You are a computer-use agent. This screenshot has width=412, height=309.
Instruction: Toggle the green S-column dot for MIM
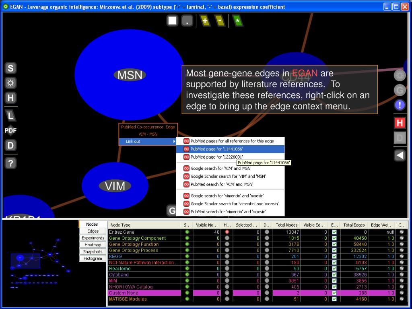[187, 280]
